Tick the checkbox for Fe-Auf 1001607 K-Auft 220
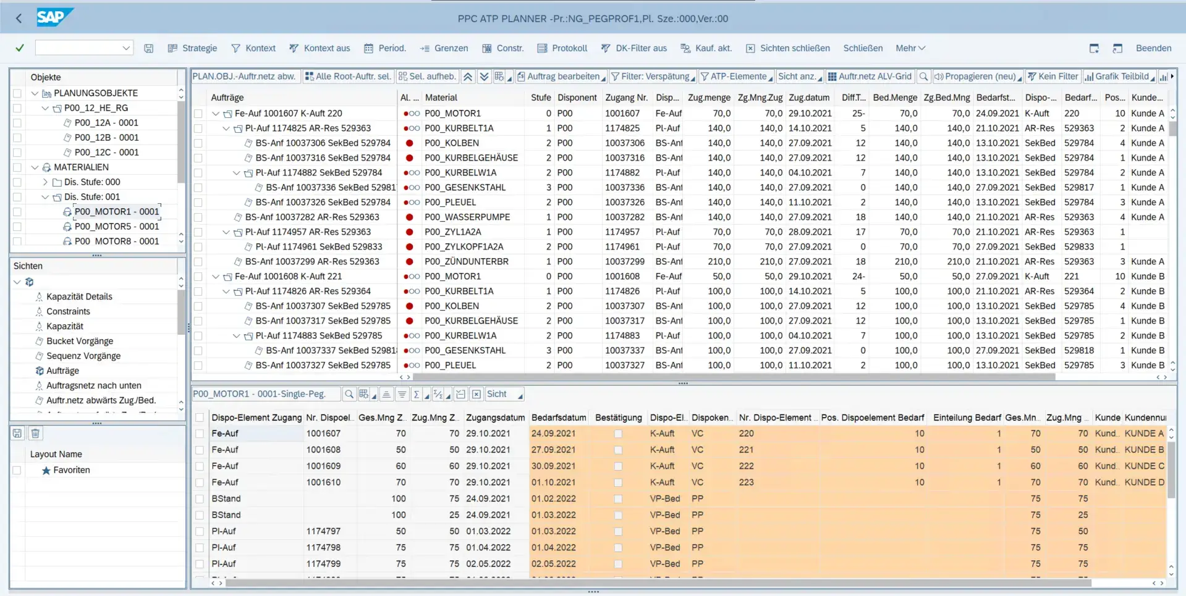Viewport: 1186px width, 596px height. 198,114
